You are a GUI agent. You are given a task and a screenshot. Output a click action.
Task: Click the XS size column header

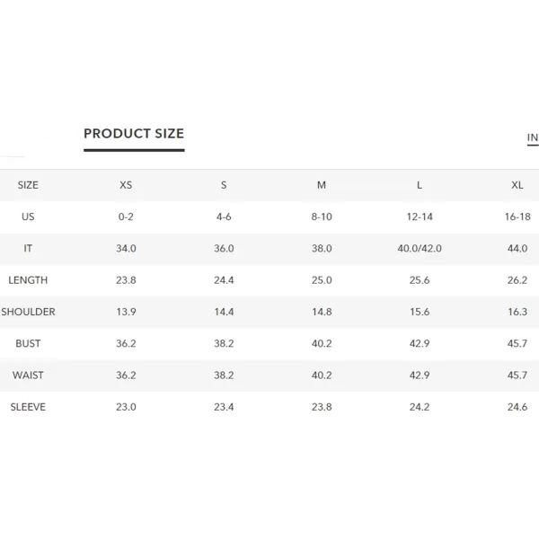126,185
